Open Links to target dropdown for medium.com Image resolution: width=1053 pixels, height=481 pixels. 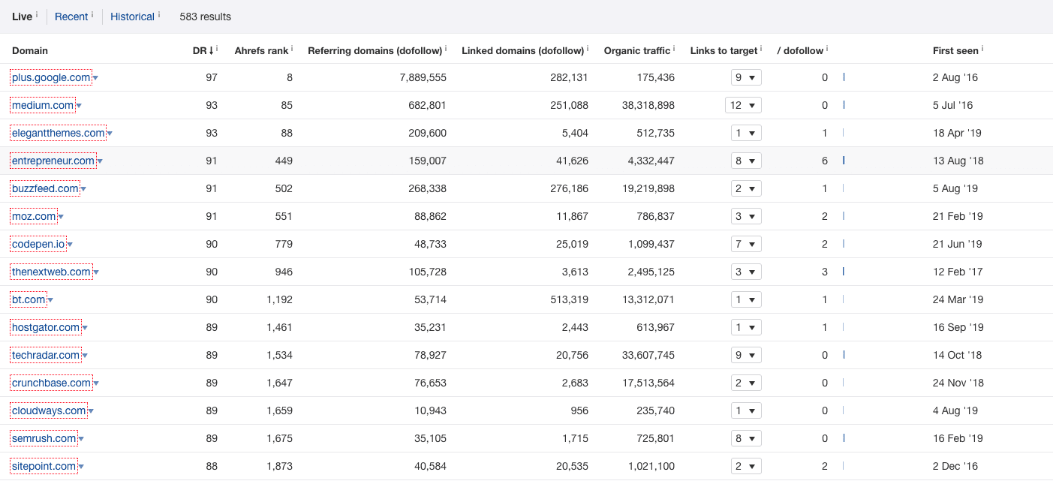(x=743, y=105)
